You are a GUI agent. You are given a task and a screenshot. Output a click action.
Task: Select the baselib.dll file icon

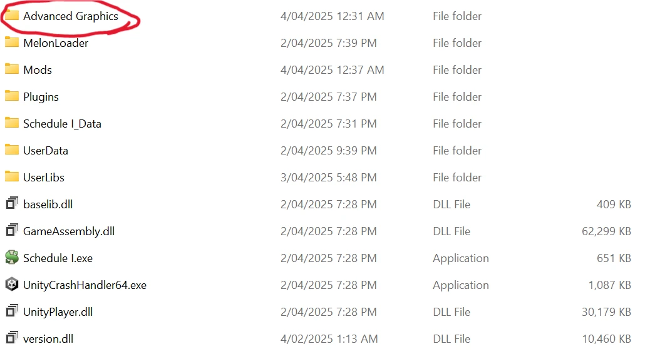tap(12, 203)
